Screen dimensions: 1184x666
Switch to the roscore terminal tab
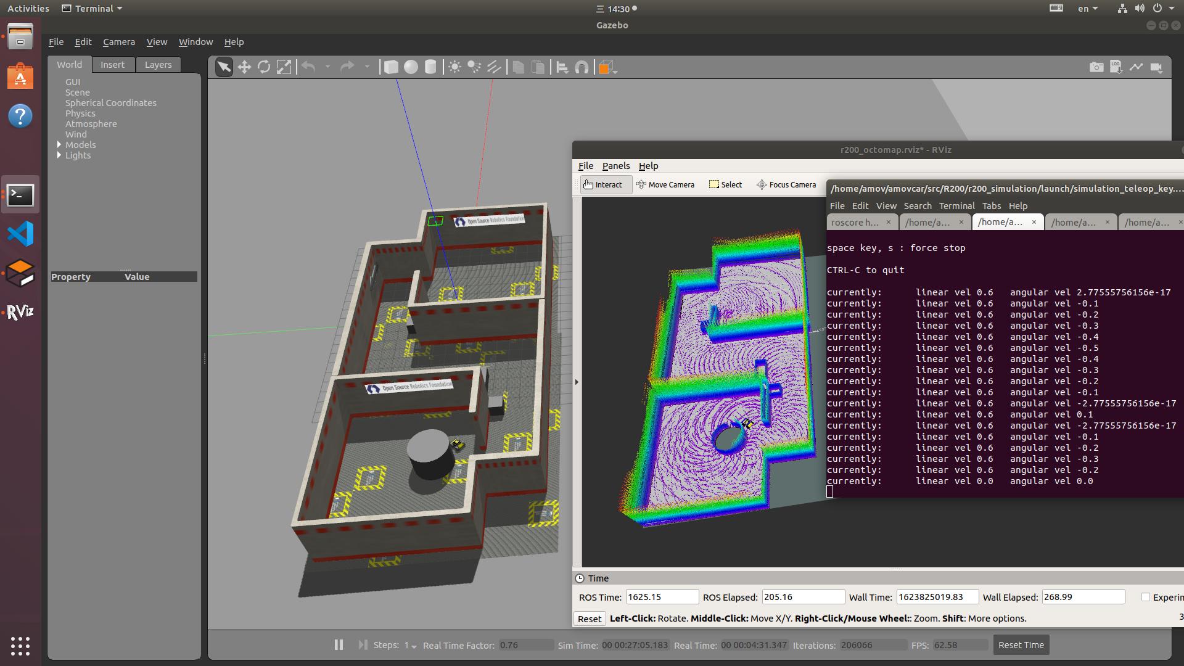[x=855, y=223]
